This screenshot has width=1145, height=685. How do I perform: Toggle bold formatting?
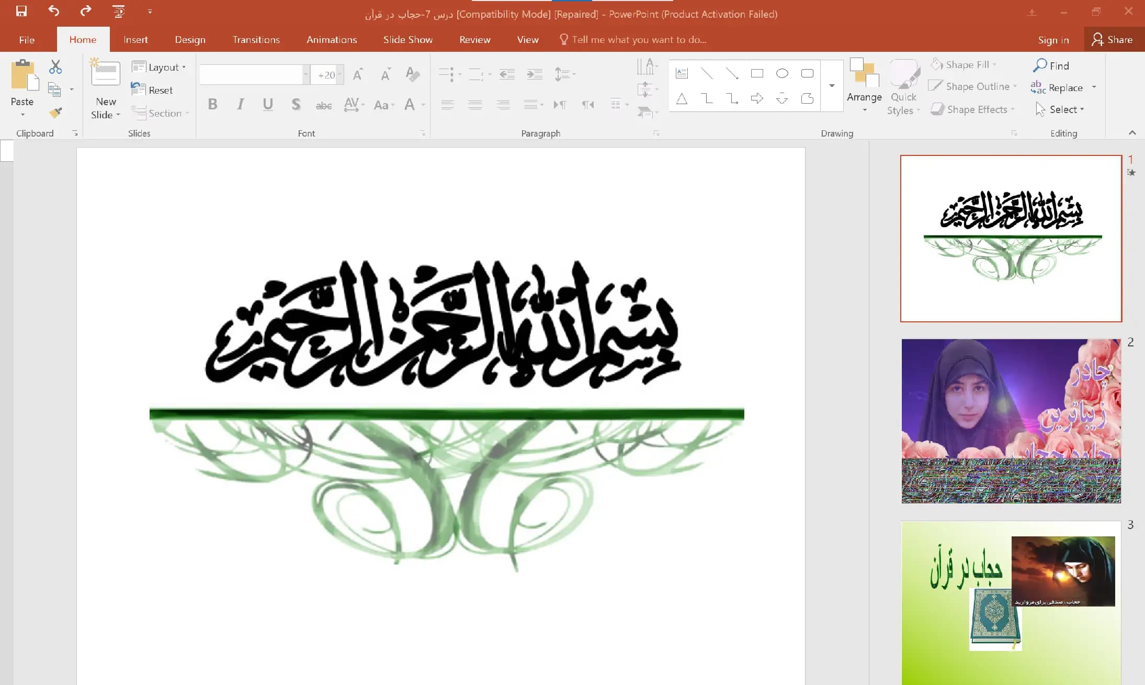click(212, 104)
